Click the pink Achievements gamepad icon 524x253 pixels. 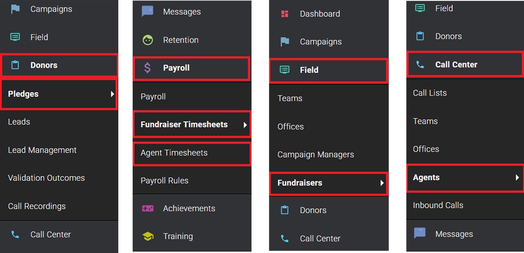[x=148, y=208]
